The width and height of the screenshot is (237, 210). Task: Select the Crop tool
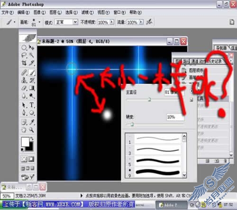coord(24,63)
